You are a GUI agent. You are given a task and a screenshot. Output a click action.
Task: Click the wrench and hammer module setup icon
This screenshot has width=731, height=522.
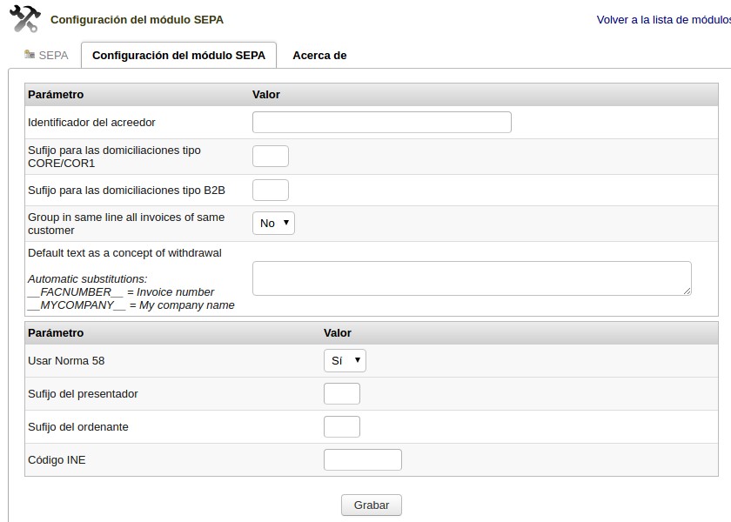24,19
